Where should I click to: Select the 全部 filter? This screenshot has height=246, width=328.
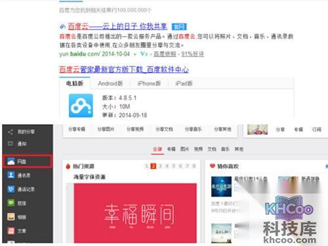point(157,150)
